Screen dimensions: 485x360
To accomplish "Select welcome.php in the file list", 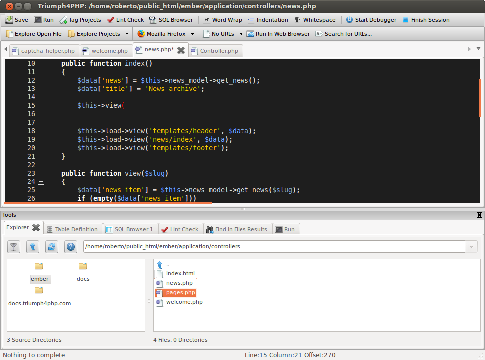I will point(180,302).
